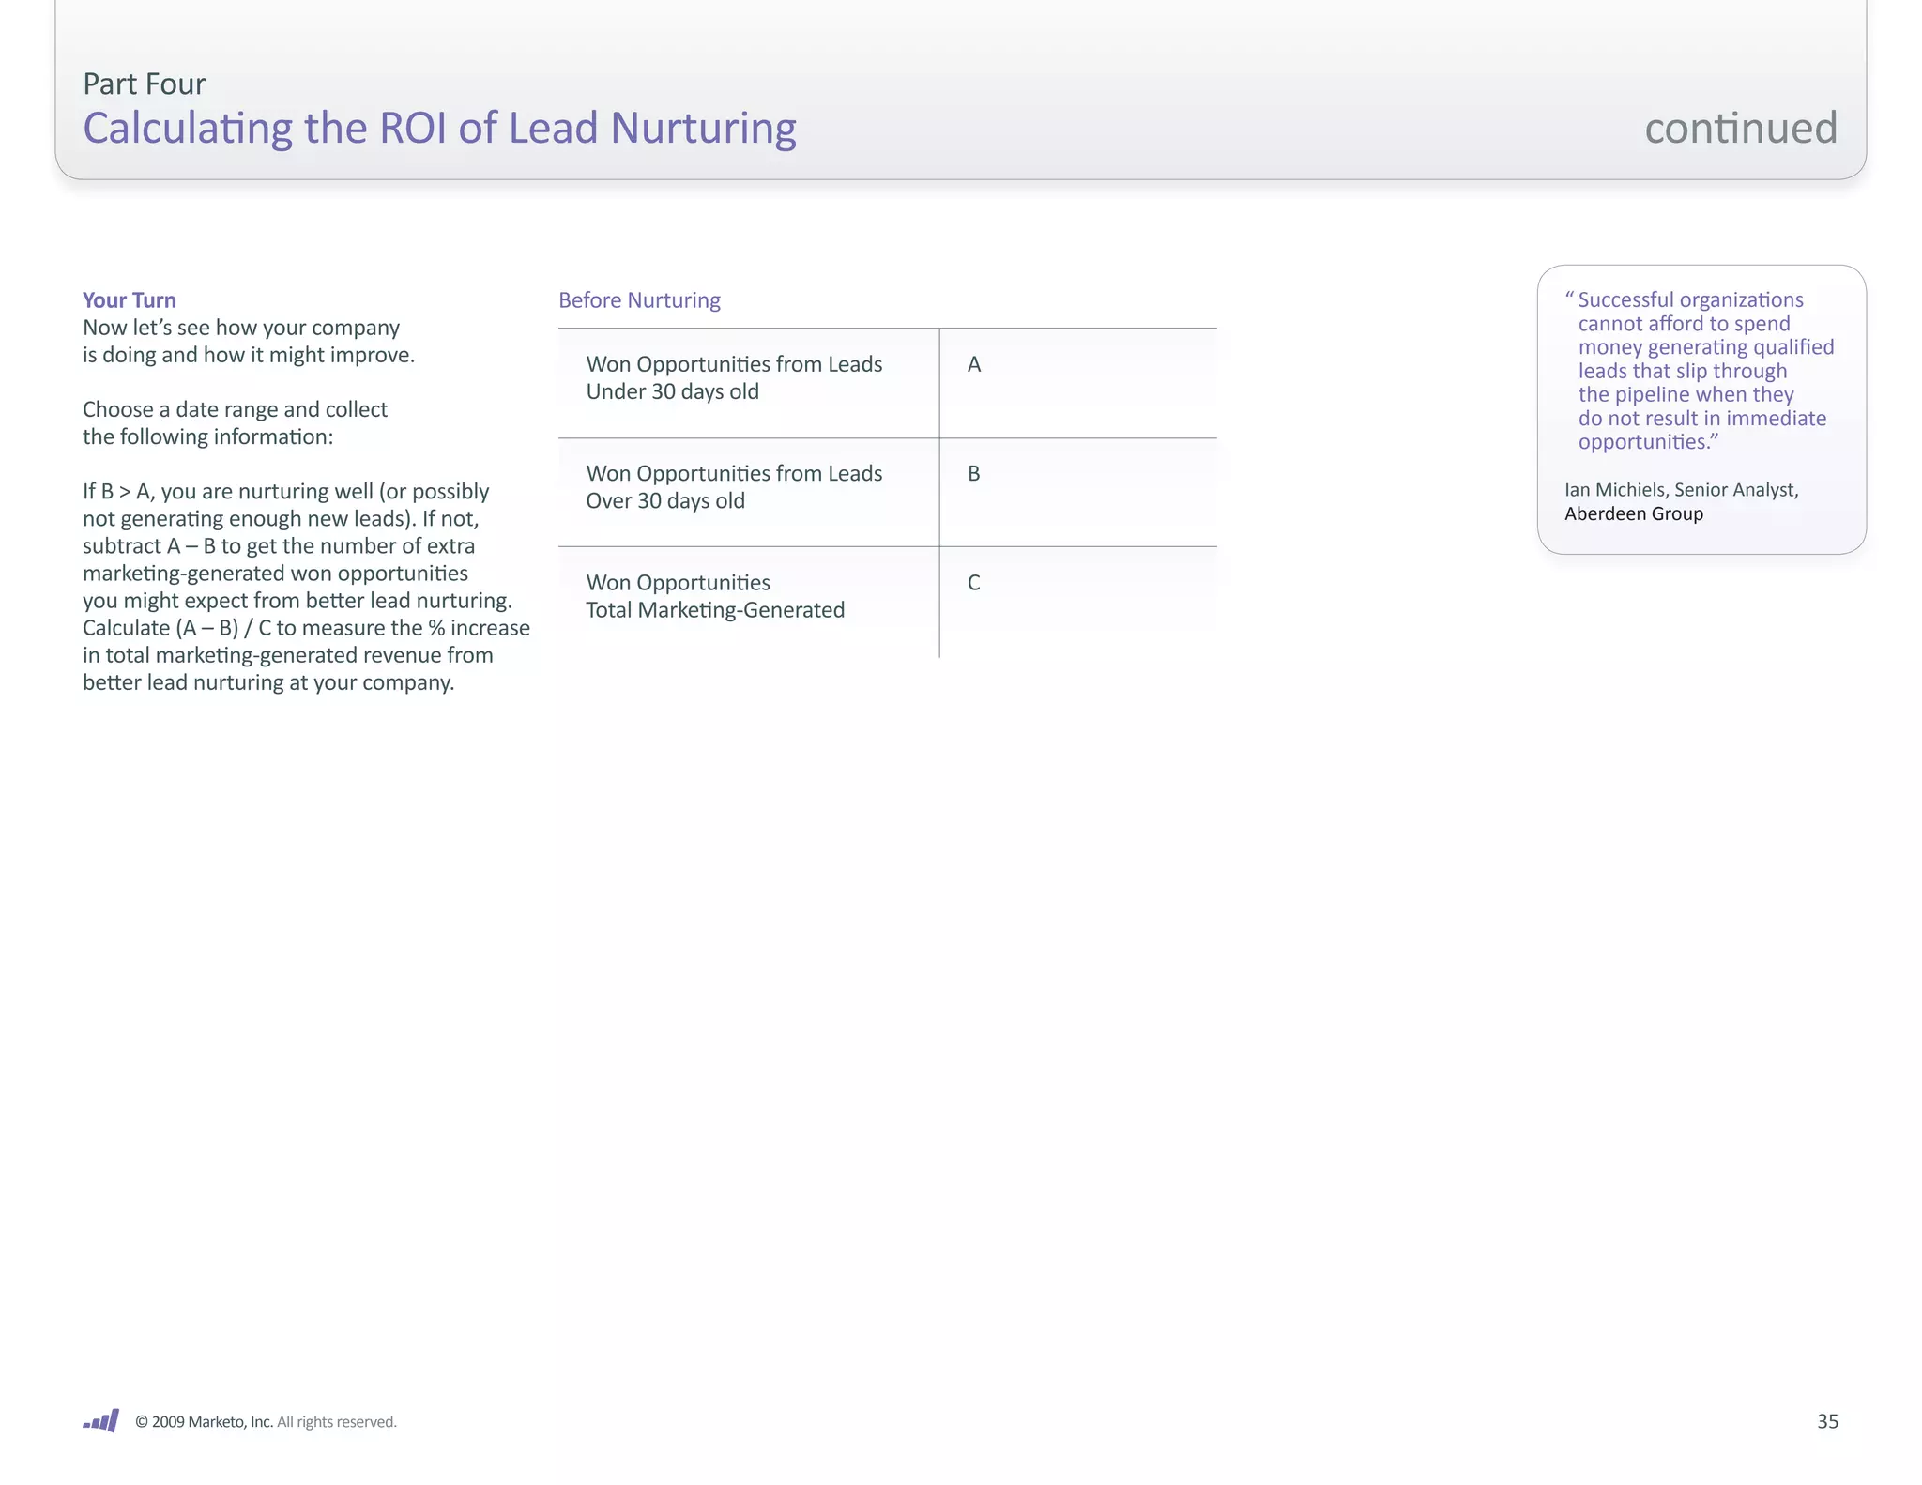This screenshot has height=1485, width=1922.
Task: Click the 'Part Four' heading text
Action: coord(144,84)
